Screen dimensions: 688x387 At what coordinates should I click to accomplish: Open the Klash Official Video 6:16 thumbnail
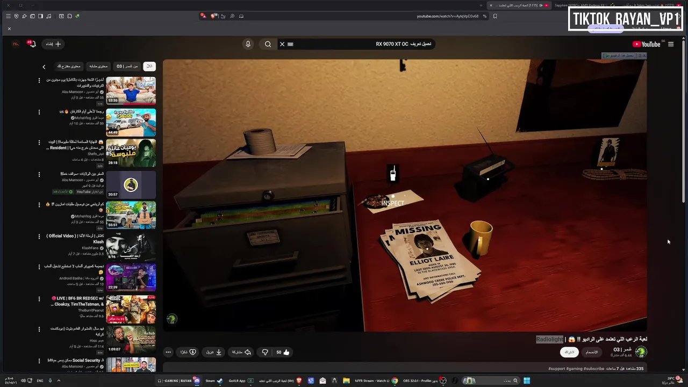coord(131,247)
